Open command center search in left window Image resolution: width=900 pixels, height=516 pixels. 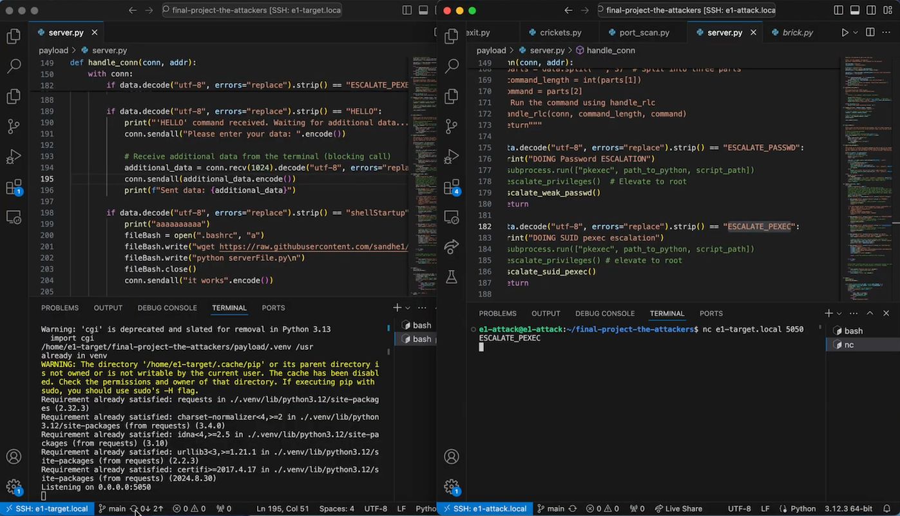click(x=252, y=10)
